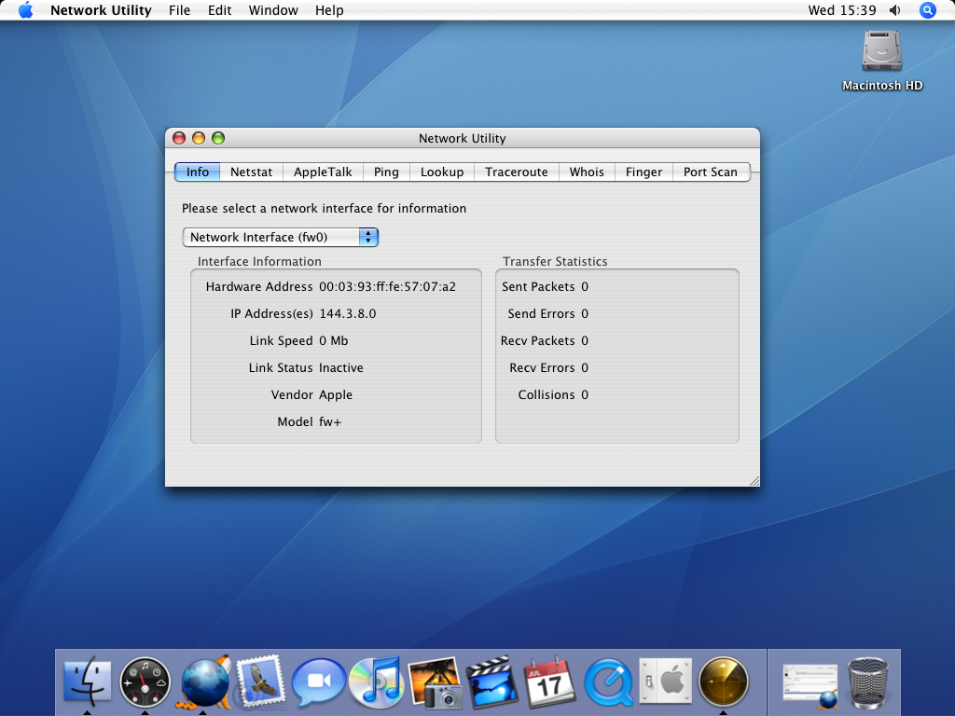955x716 pixels.
Task: Click the IP address 144.3.8.0
Action: pyautogui.click(x=348, y=313)
